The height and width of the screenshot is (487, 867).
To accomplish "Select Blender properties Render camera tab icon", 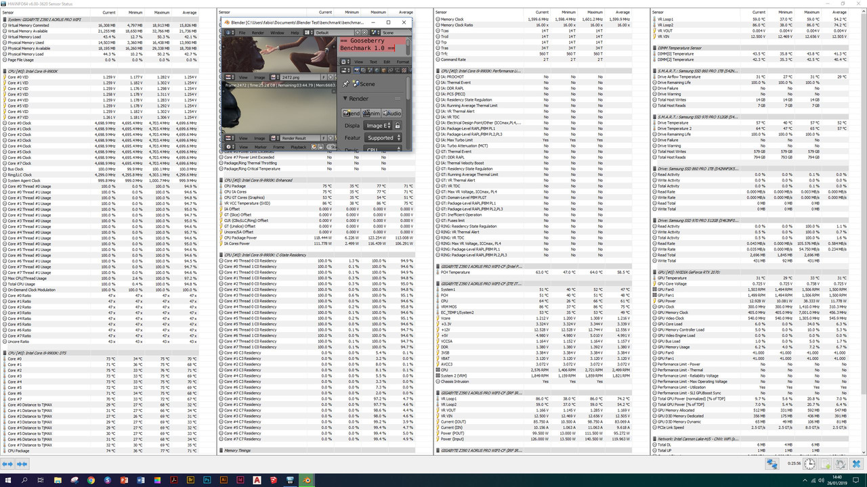I will [x=357, y=70].
